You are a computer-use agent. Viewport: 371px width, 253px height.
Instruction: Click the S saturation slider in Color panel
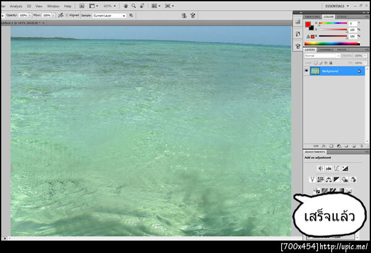pos(333,30)
